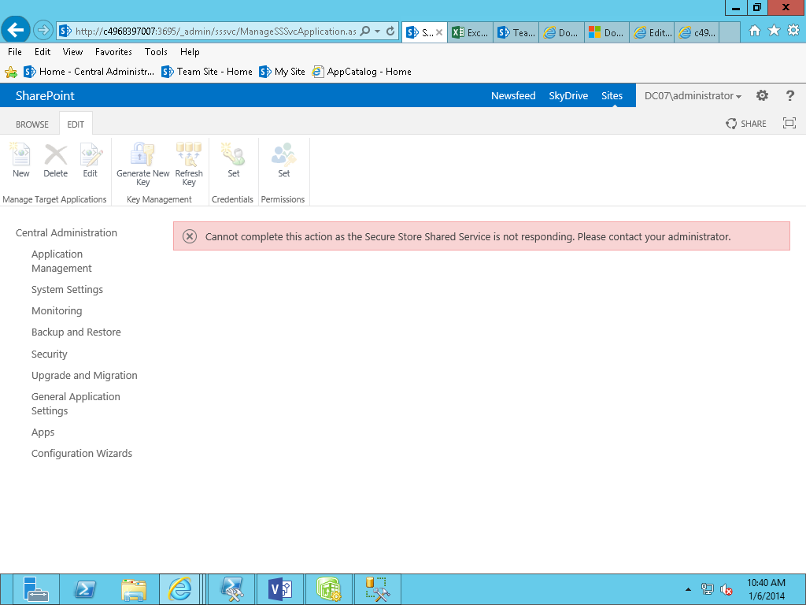Click SkyDrive link
Viewport: 806px width, 605px height.
568,95
